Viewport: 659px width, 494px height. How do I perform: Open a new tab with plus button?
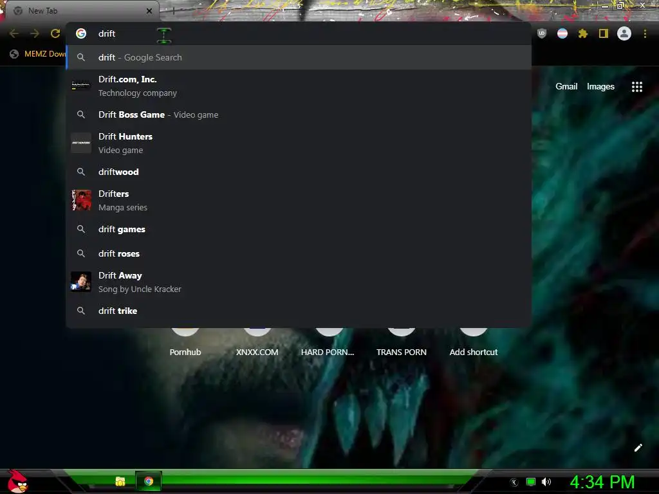point(173,11)
